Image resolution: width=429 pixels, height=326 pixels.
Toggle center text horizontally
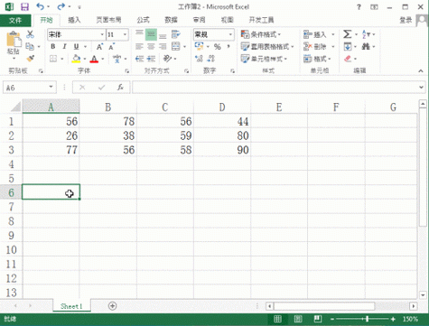(151, 47)
